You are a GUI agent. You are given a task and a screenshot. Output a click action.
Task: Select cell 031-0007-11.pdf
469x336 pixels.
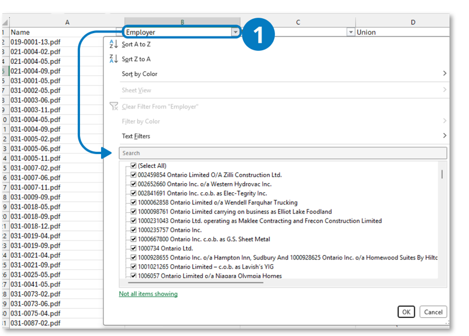56,188
